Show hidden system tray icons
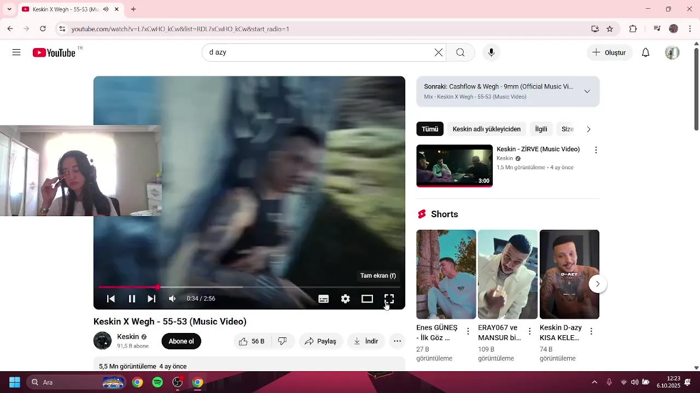This screenshot has width=700, height=393. tap(594, 382)
